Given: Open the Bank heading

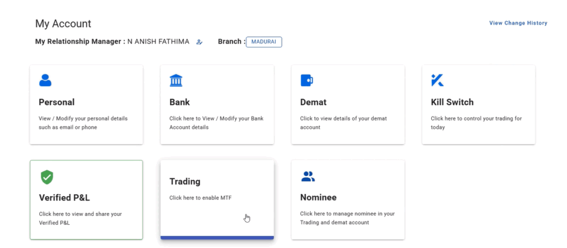Looking at the screenshot, I should coord(180,102).
